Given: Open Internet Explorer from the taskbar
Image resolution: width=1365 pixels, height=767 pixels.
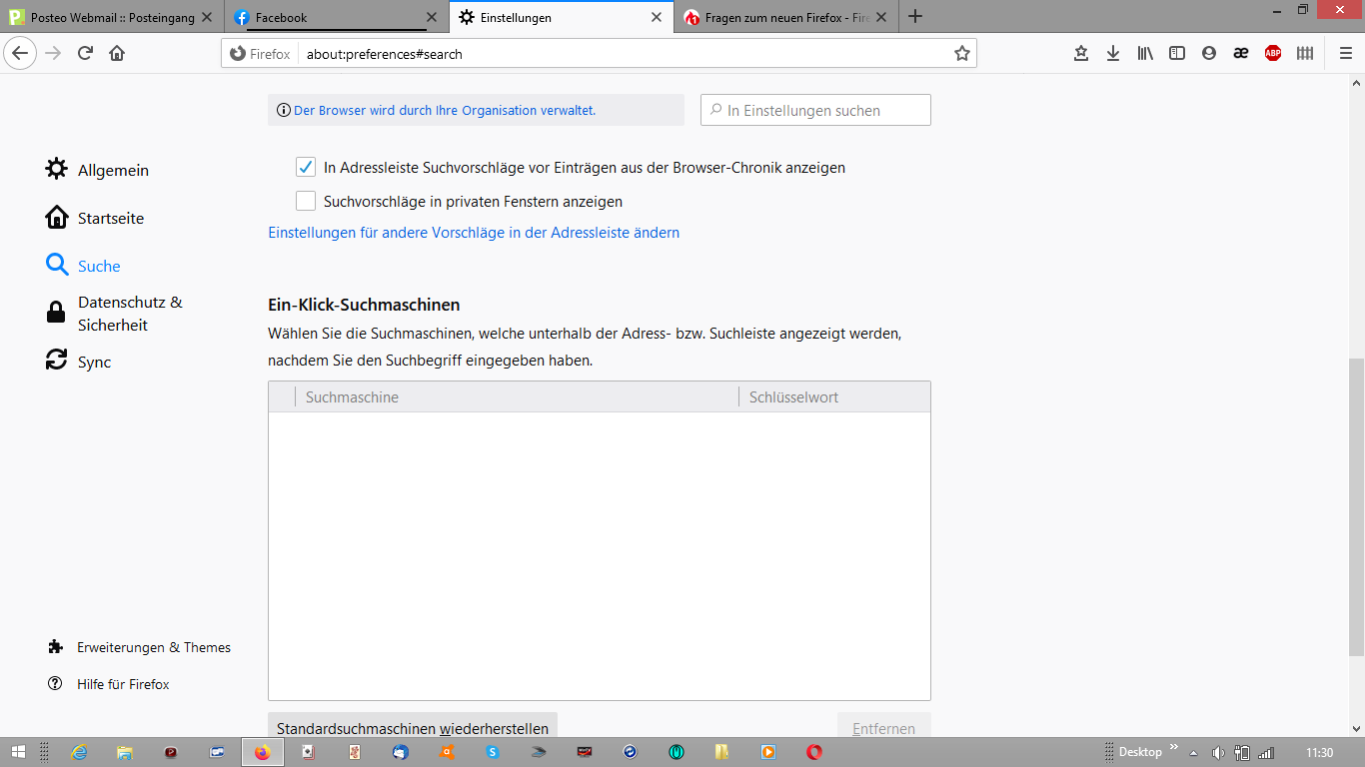Looking at the screenshot, I should [80, 752].
